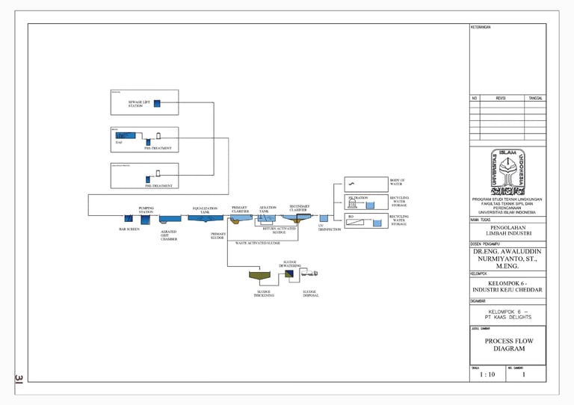Screen dimensions: 574x405
Task: Select the UV Disinfection unit icon
Action: click(x=324, y=218)
